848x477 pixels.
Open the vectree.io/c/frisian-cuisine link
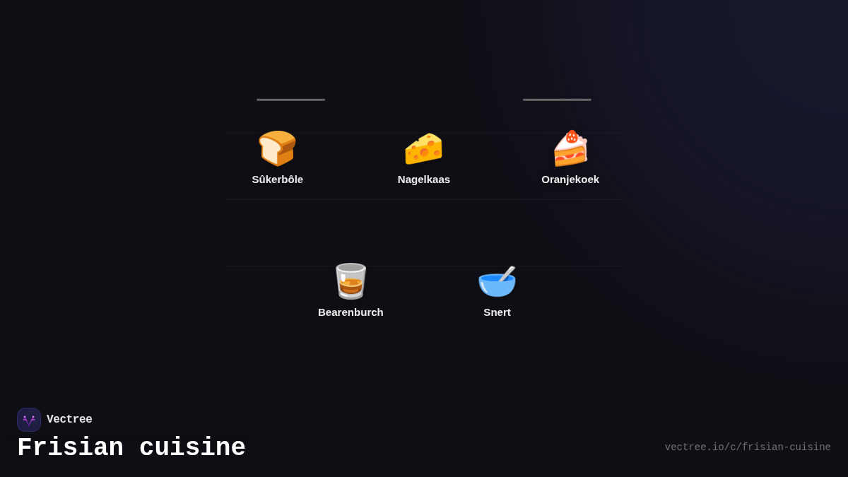click(x=747, y=447)
